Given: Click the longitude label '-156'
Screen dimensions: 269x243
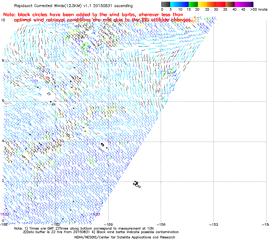Looking at the screenshot, I should click(161, 225).
